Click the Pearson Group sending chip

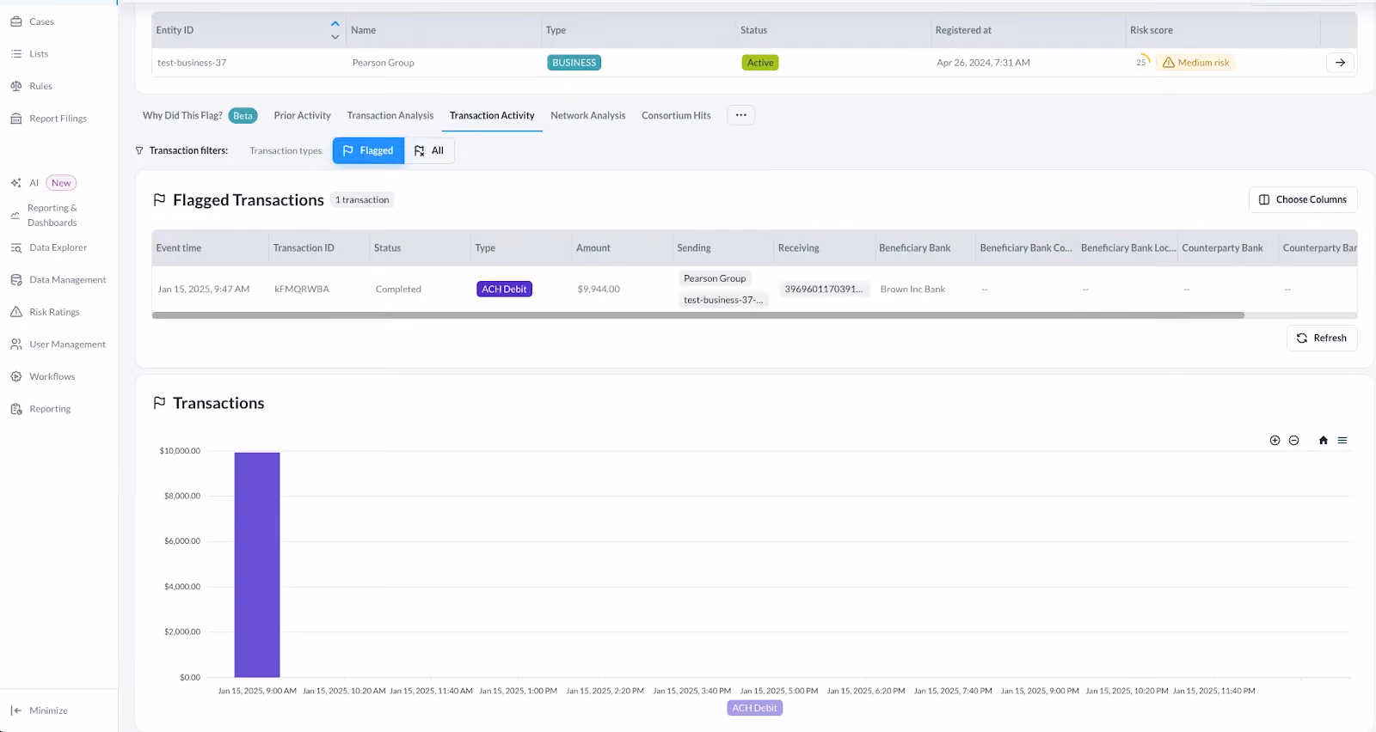click(715, 278)
